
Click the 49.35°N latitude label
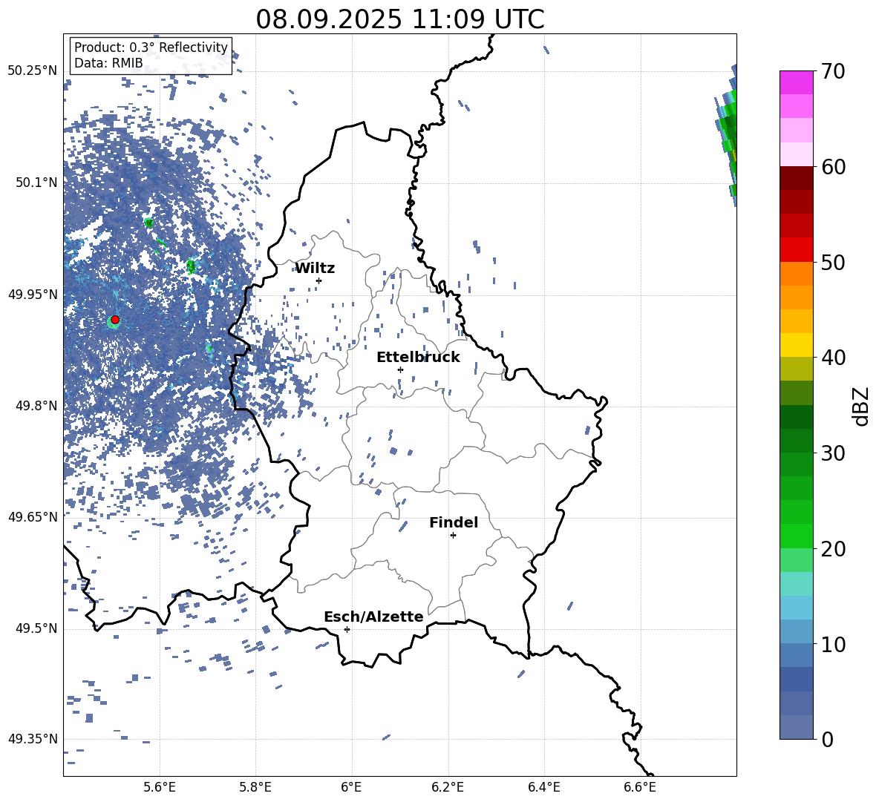[33, 739]
